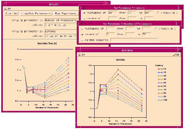Open the SPEEDY window menu button
The width and height of the screenshot is (185, 129).
click(x=5, y=4)
